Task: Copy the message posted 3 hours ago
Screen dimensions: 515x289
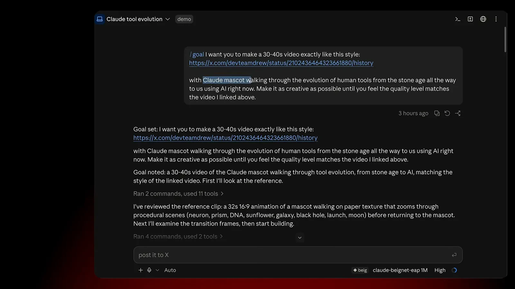Action: (x=437, y=113)
